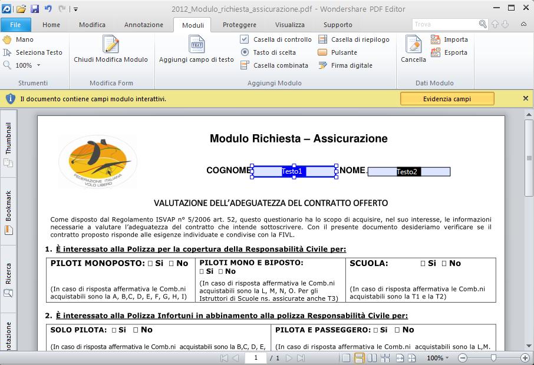
Task: Switch to thumbnail grid page view
Action: pos(385,358)
